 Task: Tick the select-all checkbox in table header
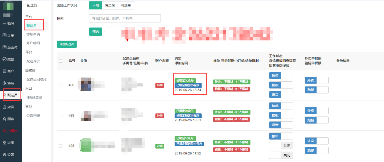pos(61,61)
